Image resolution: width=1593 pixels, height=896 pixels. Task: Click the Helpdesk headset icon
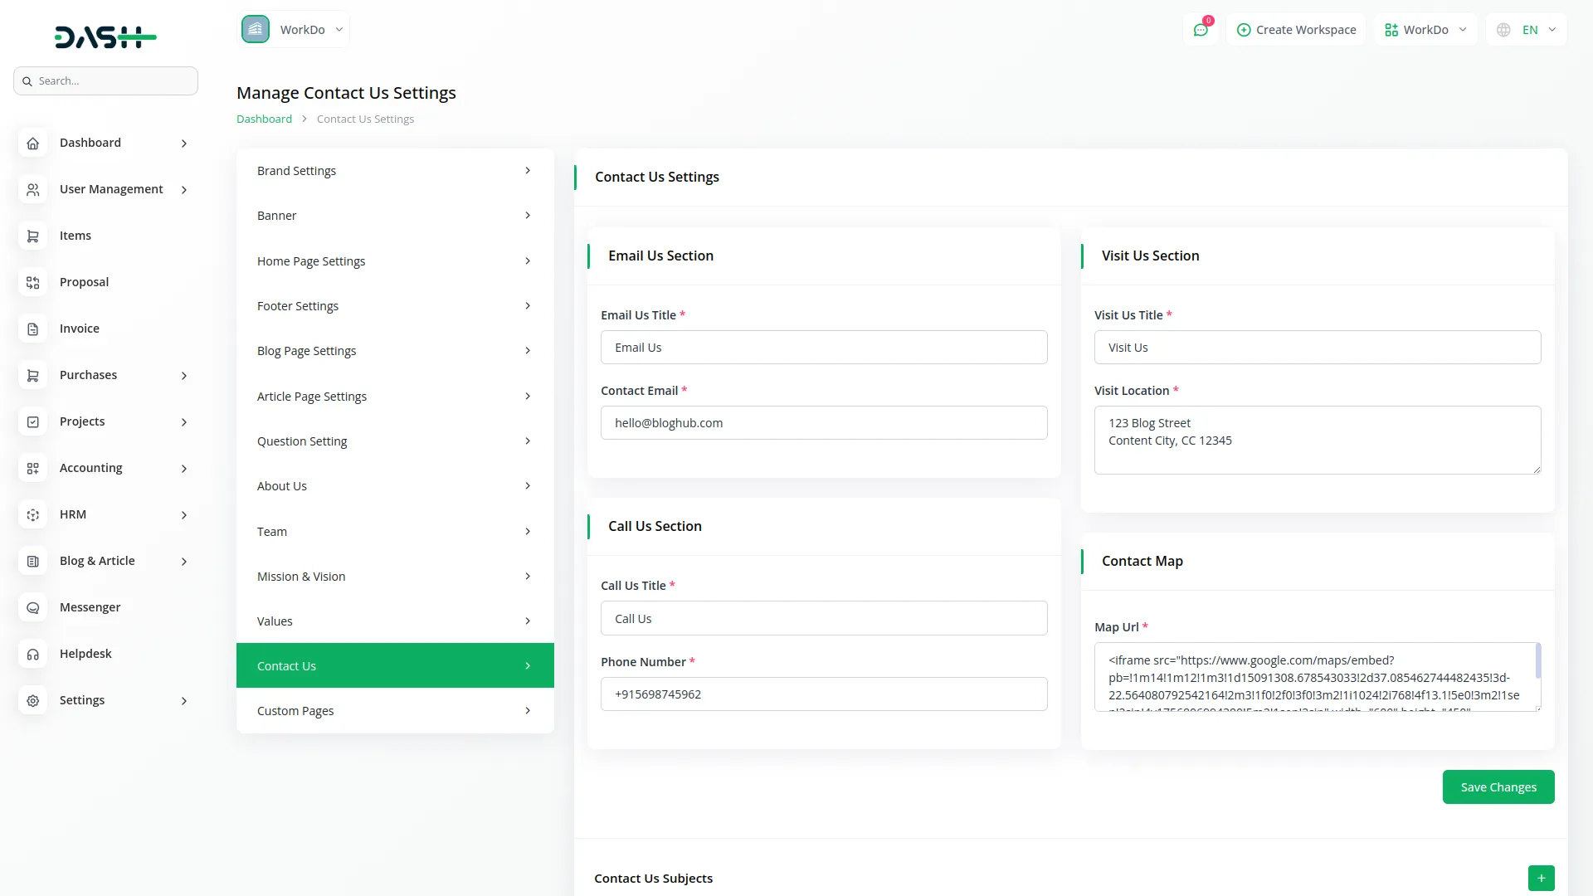click(32, 655)
